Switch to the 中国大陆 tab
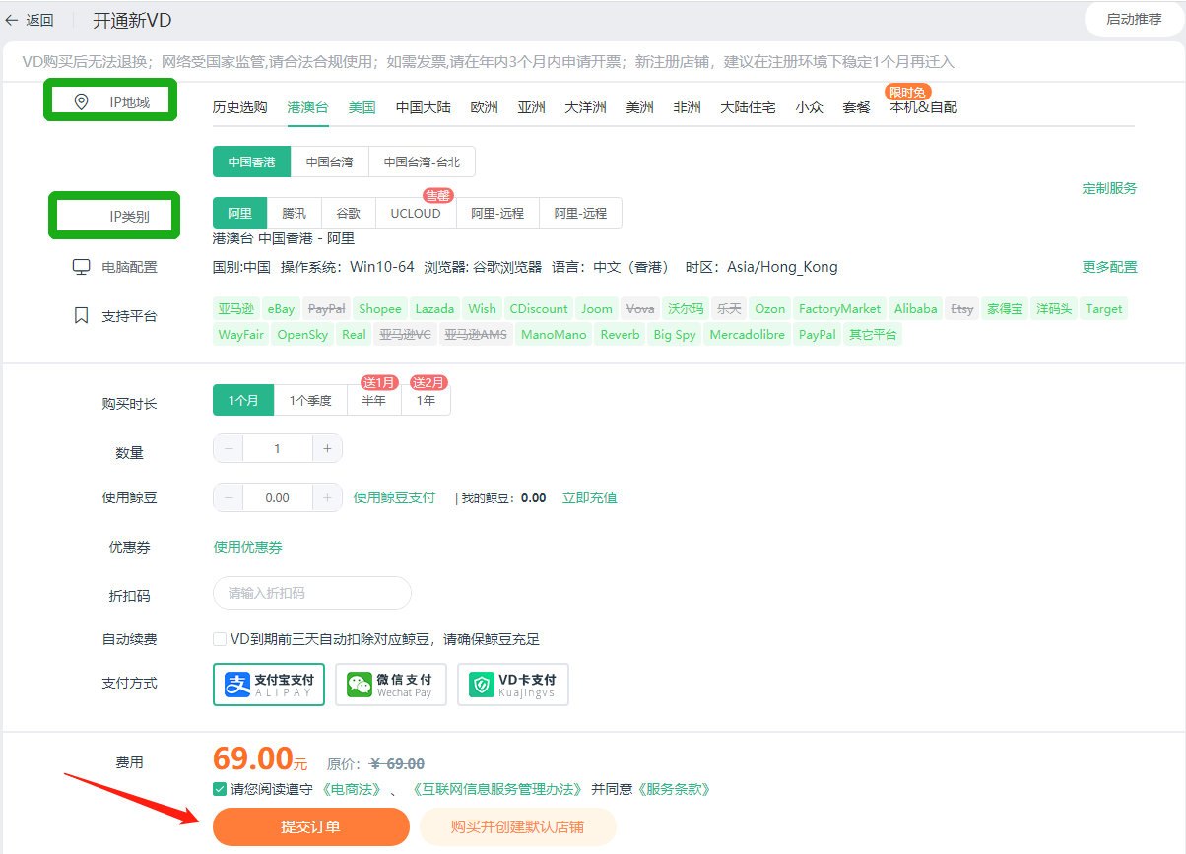 [424, 107]
